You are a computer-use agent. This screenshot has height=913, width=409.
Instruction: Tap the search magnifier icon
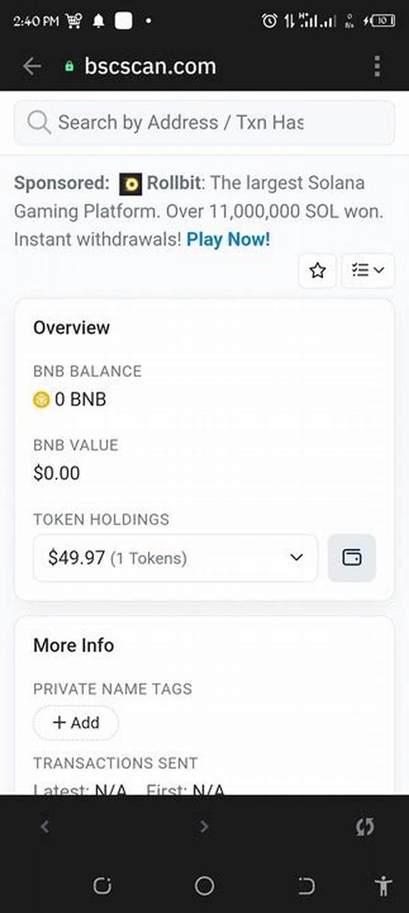point(39,123)
